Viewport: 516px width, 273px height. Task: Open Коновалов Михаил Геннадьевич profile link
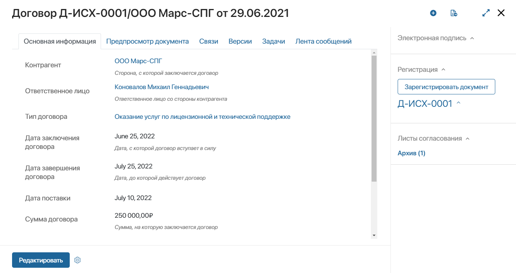(x=162, y=87)
